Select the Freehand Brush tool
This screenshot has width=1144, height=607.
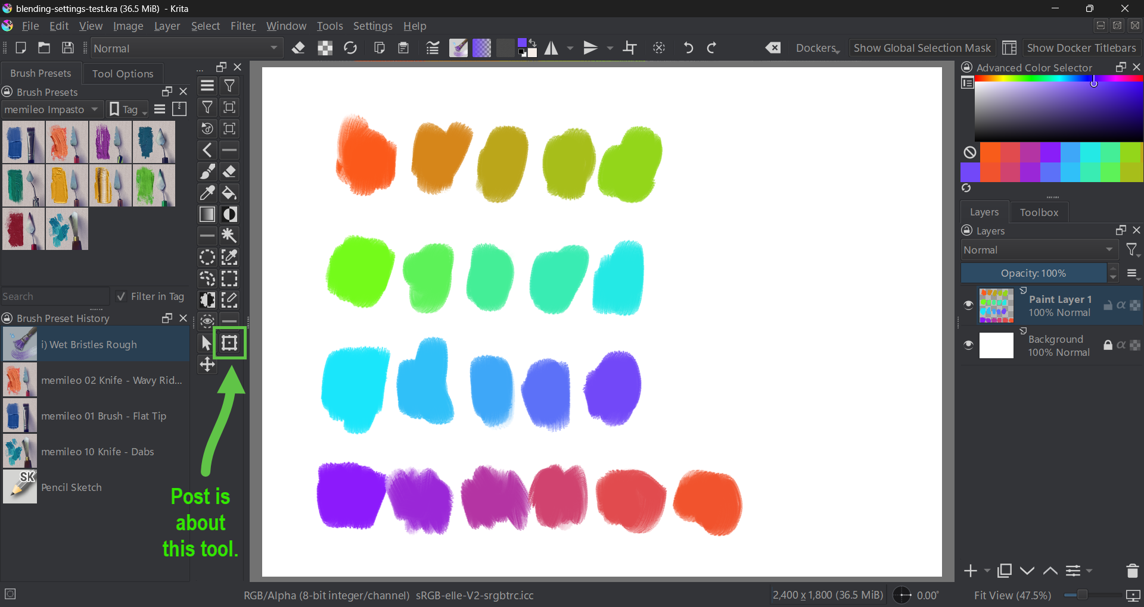(x=207, y=172)
